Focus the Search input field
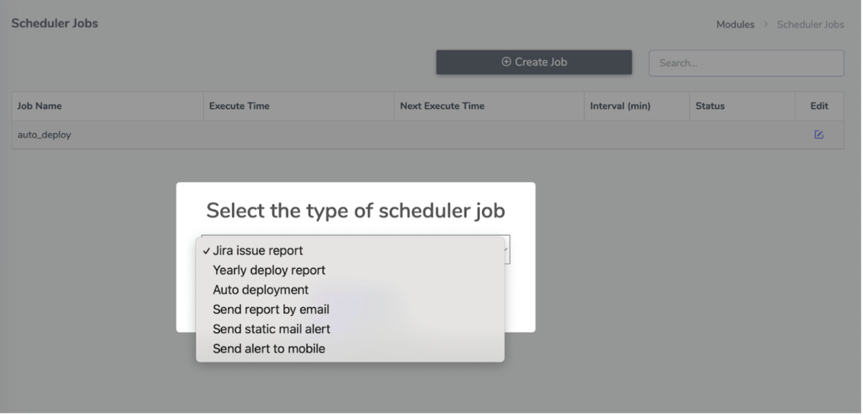 tap(746, 63)
